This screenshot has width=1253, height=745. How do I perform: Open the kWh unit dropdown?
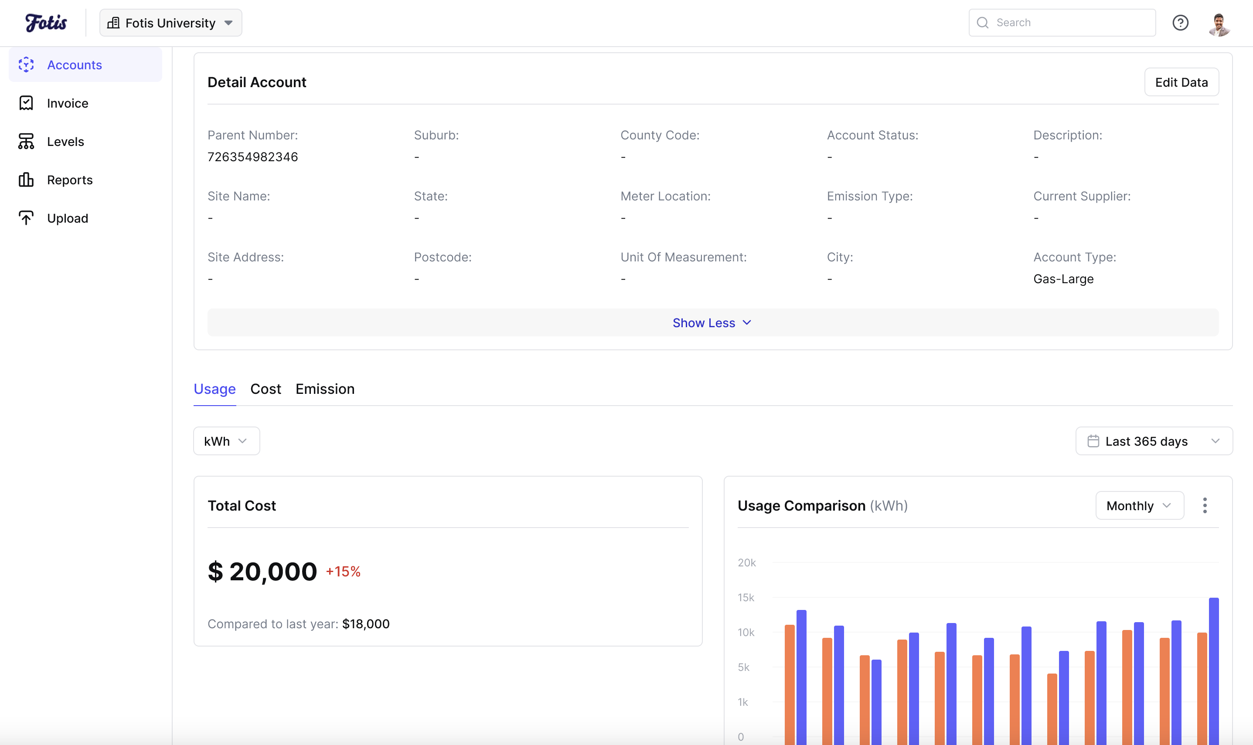tap(225, 441)
